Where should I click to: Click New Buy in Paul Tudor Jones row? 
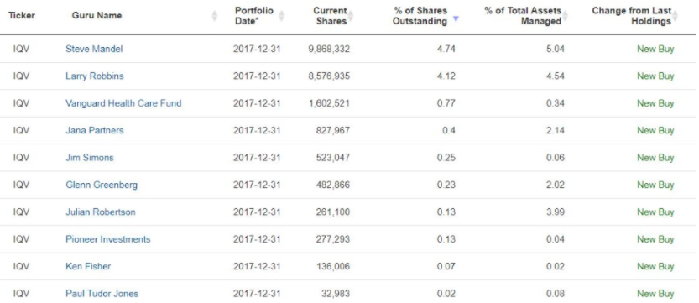(x=655, y=293)
